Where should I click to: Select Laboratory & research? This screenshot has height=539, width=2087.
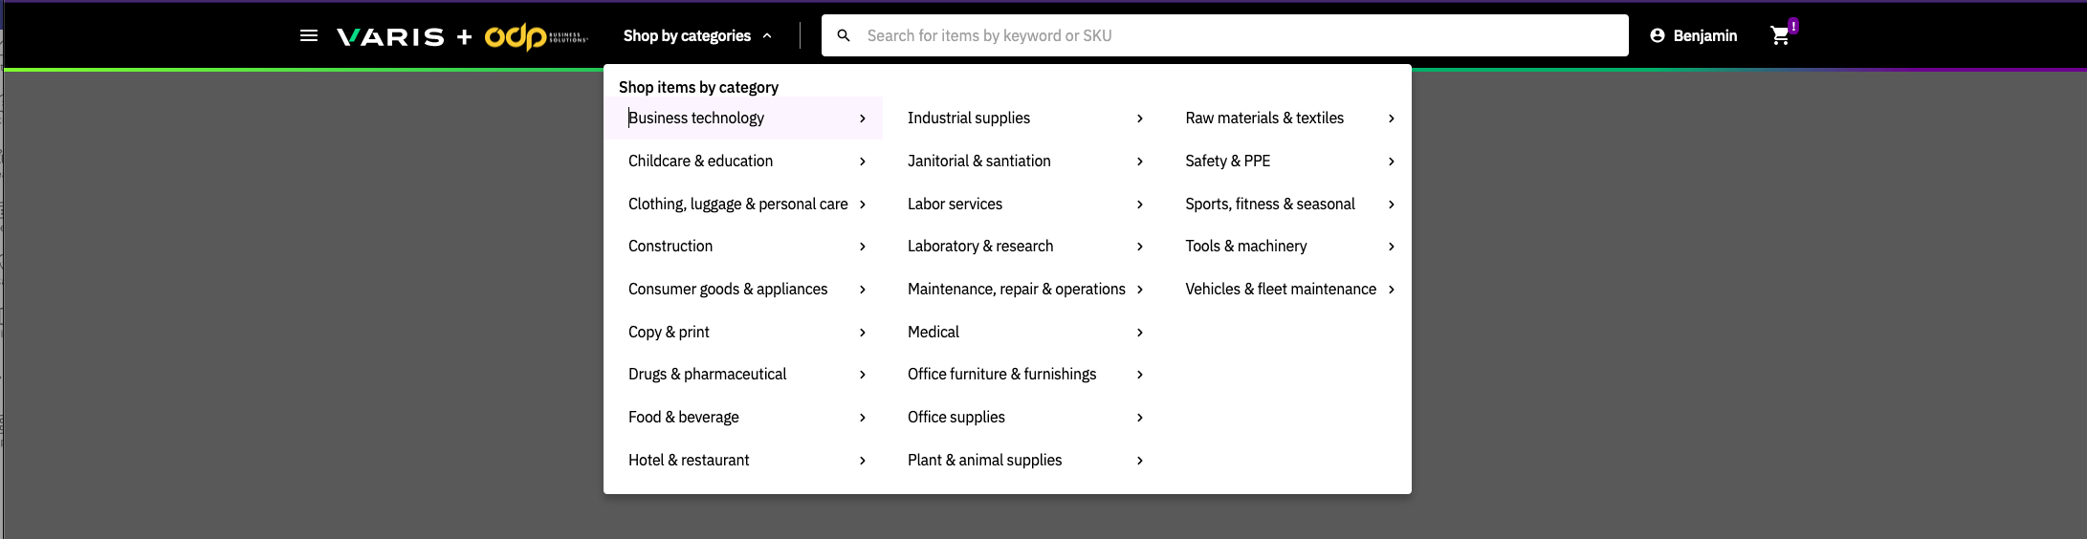pyautogui.click(x=1022, y=246)
